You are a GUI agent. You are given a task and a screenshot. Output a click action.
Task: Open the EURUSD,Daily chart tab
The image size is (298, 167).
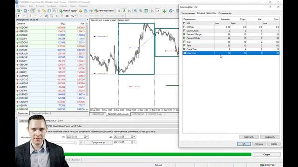[155, 115]
